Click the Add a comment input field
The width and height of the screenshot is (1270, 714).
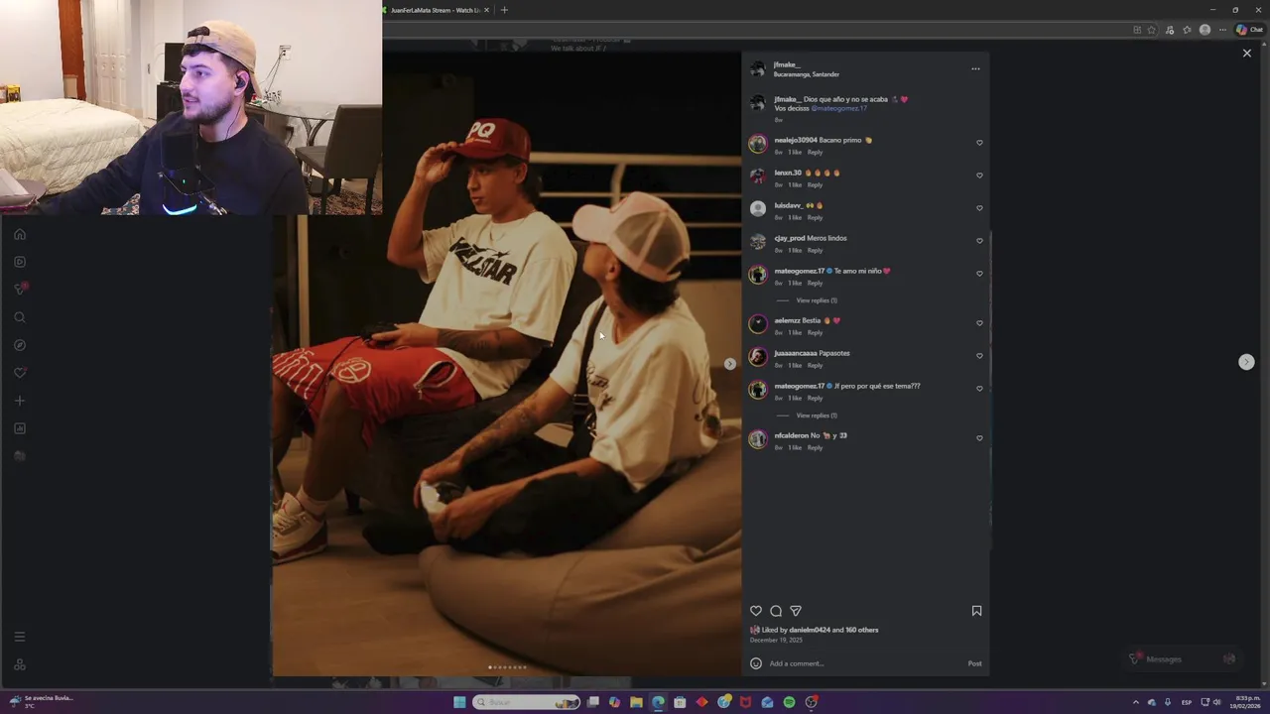[x=863, y=663]
